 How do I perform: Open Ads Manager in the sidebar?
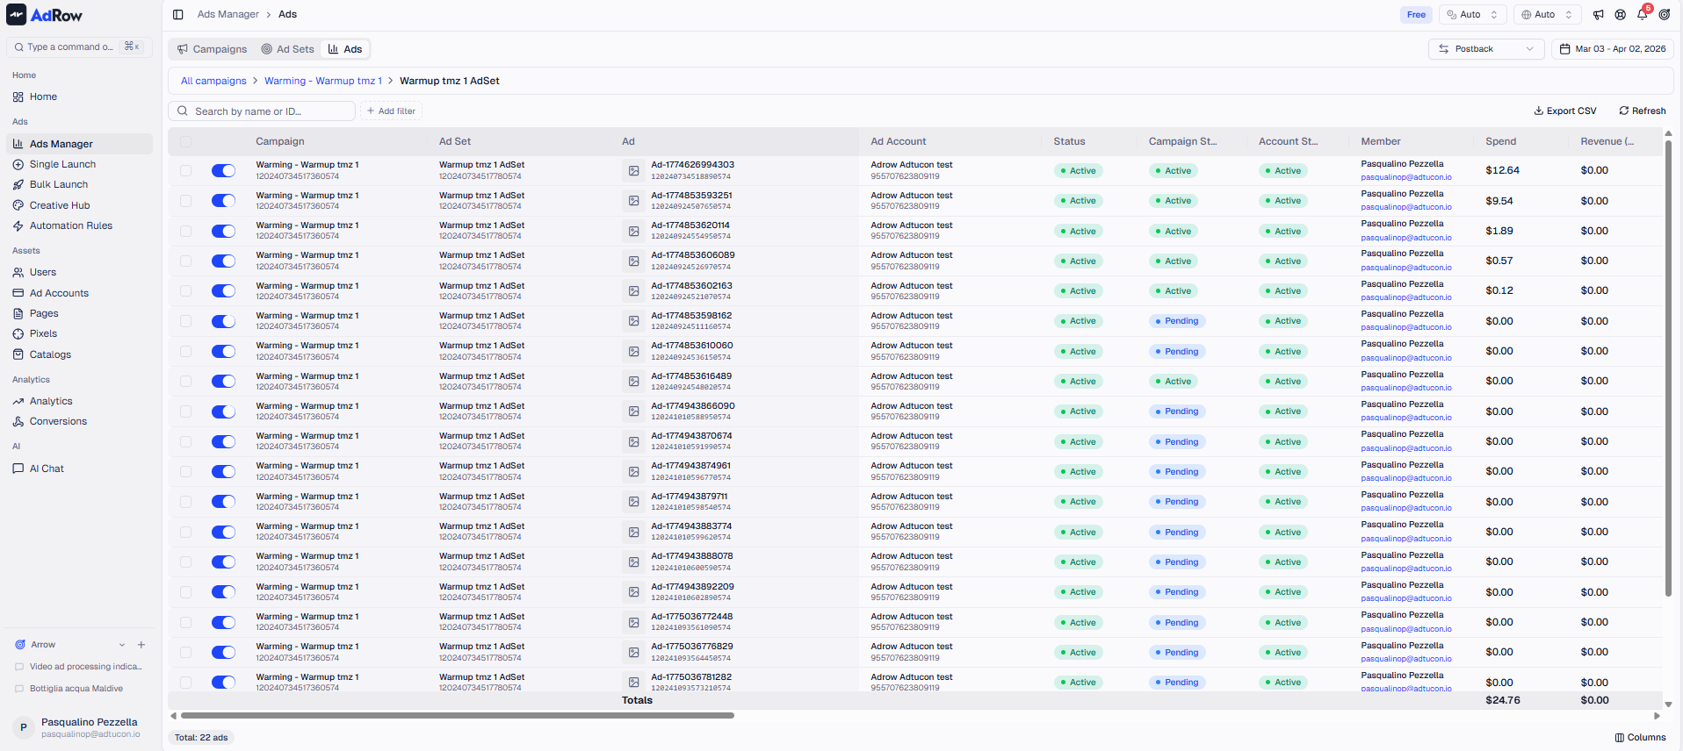[x=79, y=144]
